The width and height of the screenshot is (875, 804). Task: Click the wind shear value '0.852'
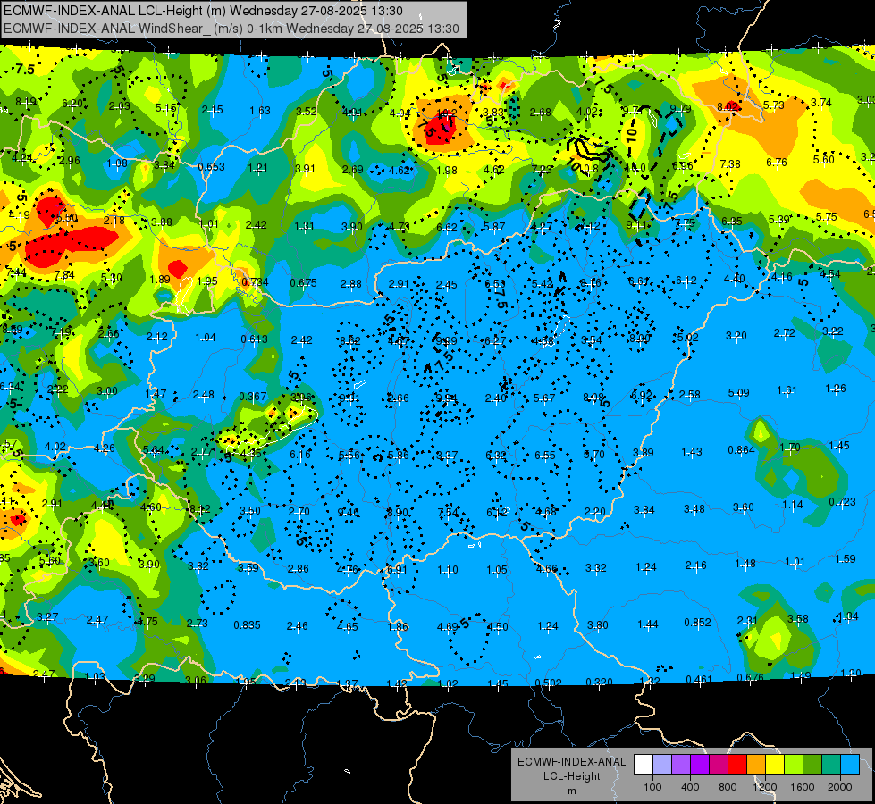[x=697, y=623]
